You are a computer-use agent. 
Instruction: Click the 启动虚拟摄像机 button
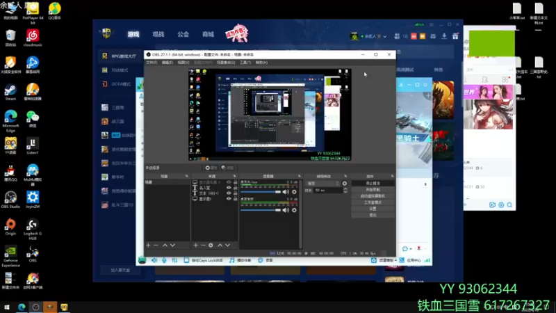[373, 196]
